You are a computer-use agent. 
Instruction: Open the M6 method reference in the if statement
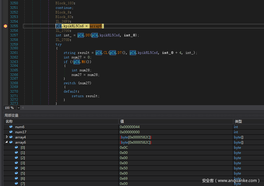click(84, 62)
